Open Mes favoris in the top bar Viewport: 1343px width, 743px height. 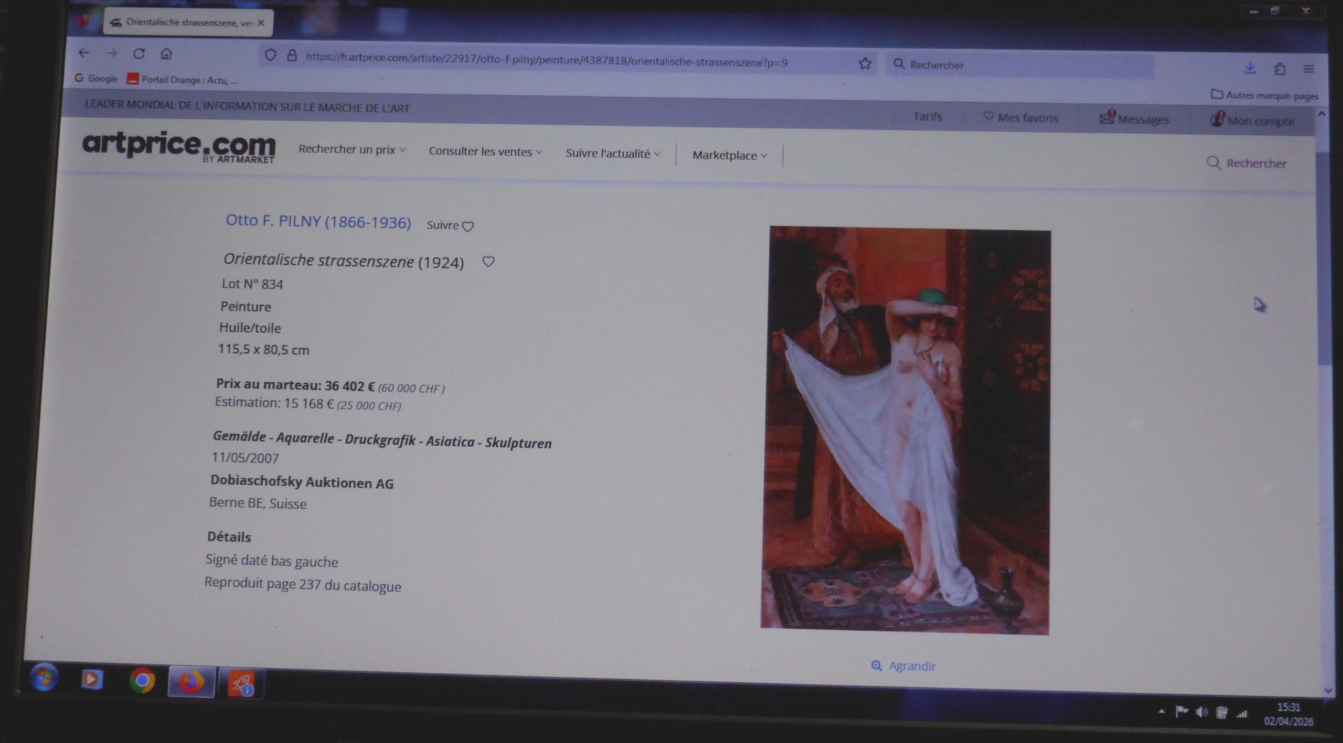1020,117
